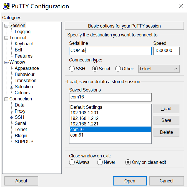
Task: Collapse the Connection tree node
Action: (x=6, y=99)
